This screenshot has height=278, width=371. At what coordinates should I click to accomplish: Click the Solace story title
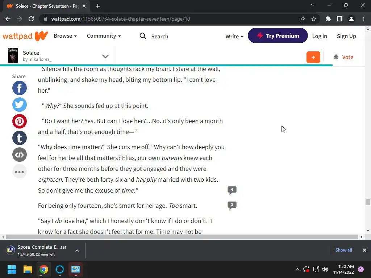[x=31, y=53]
